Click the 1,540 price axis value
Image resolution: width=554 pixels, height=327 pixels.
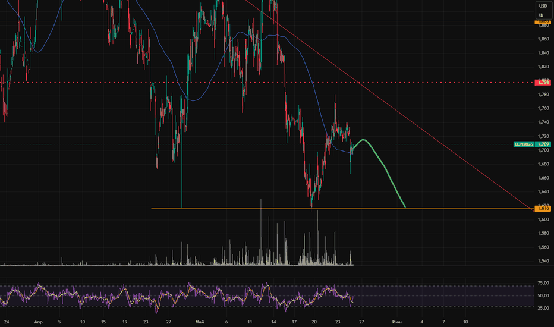543,261
